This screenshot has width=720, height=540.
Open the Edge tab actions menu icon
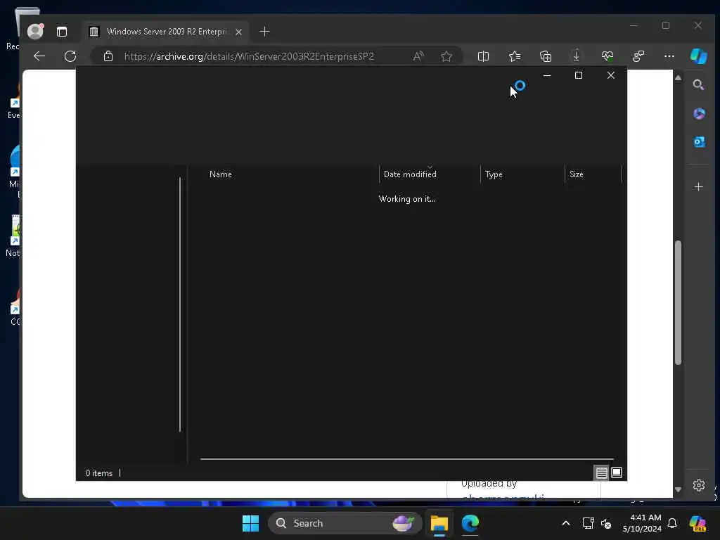(x=62, y=32)
